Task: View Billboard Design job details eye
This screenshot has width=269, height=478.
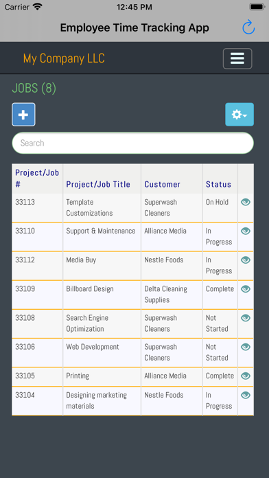Action: (246, 289)
